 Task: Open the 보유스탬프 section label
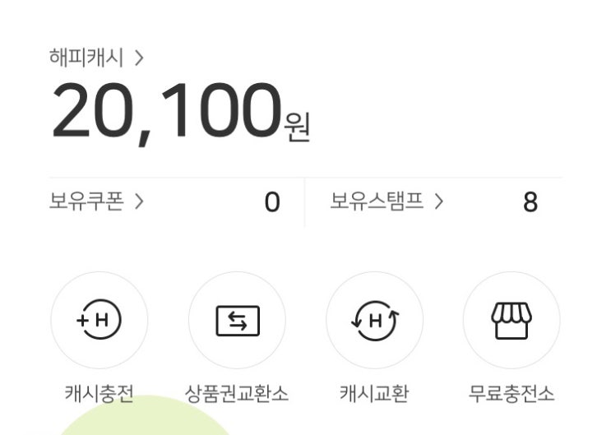click(x=377, y=201)
